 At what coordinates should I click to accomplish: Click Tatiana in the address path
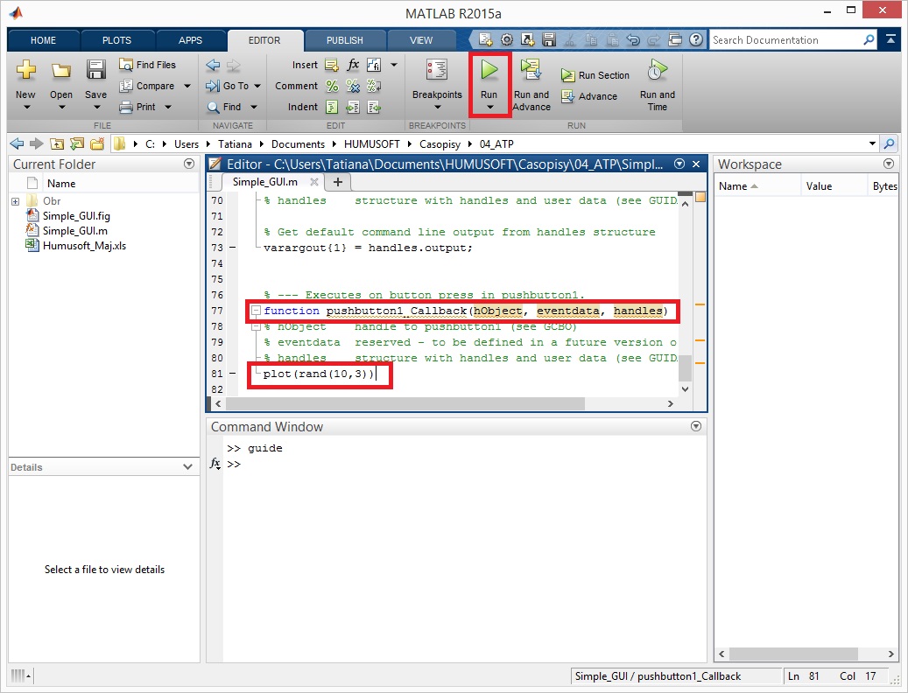pos(235,144)
